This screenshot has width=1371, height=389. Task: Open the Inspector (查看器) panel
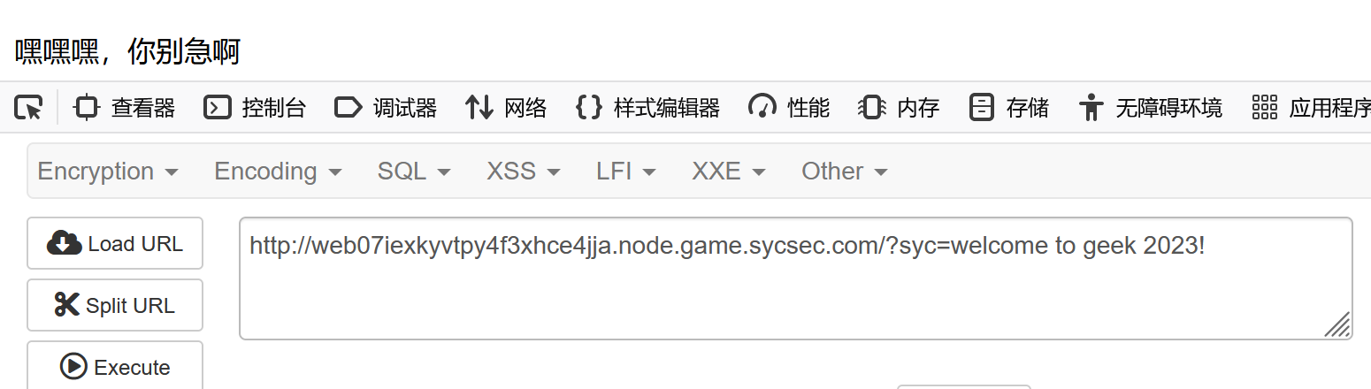click(126, 108)
